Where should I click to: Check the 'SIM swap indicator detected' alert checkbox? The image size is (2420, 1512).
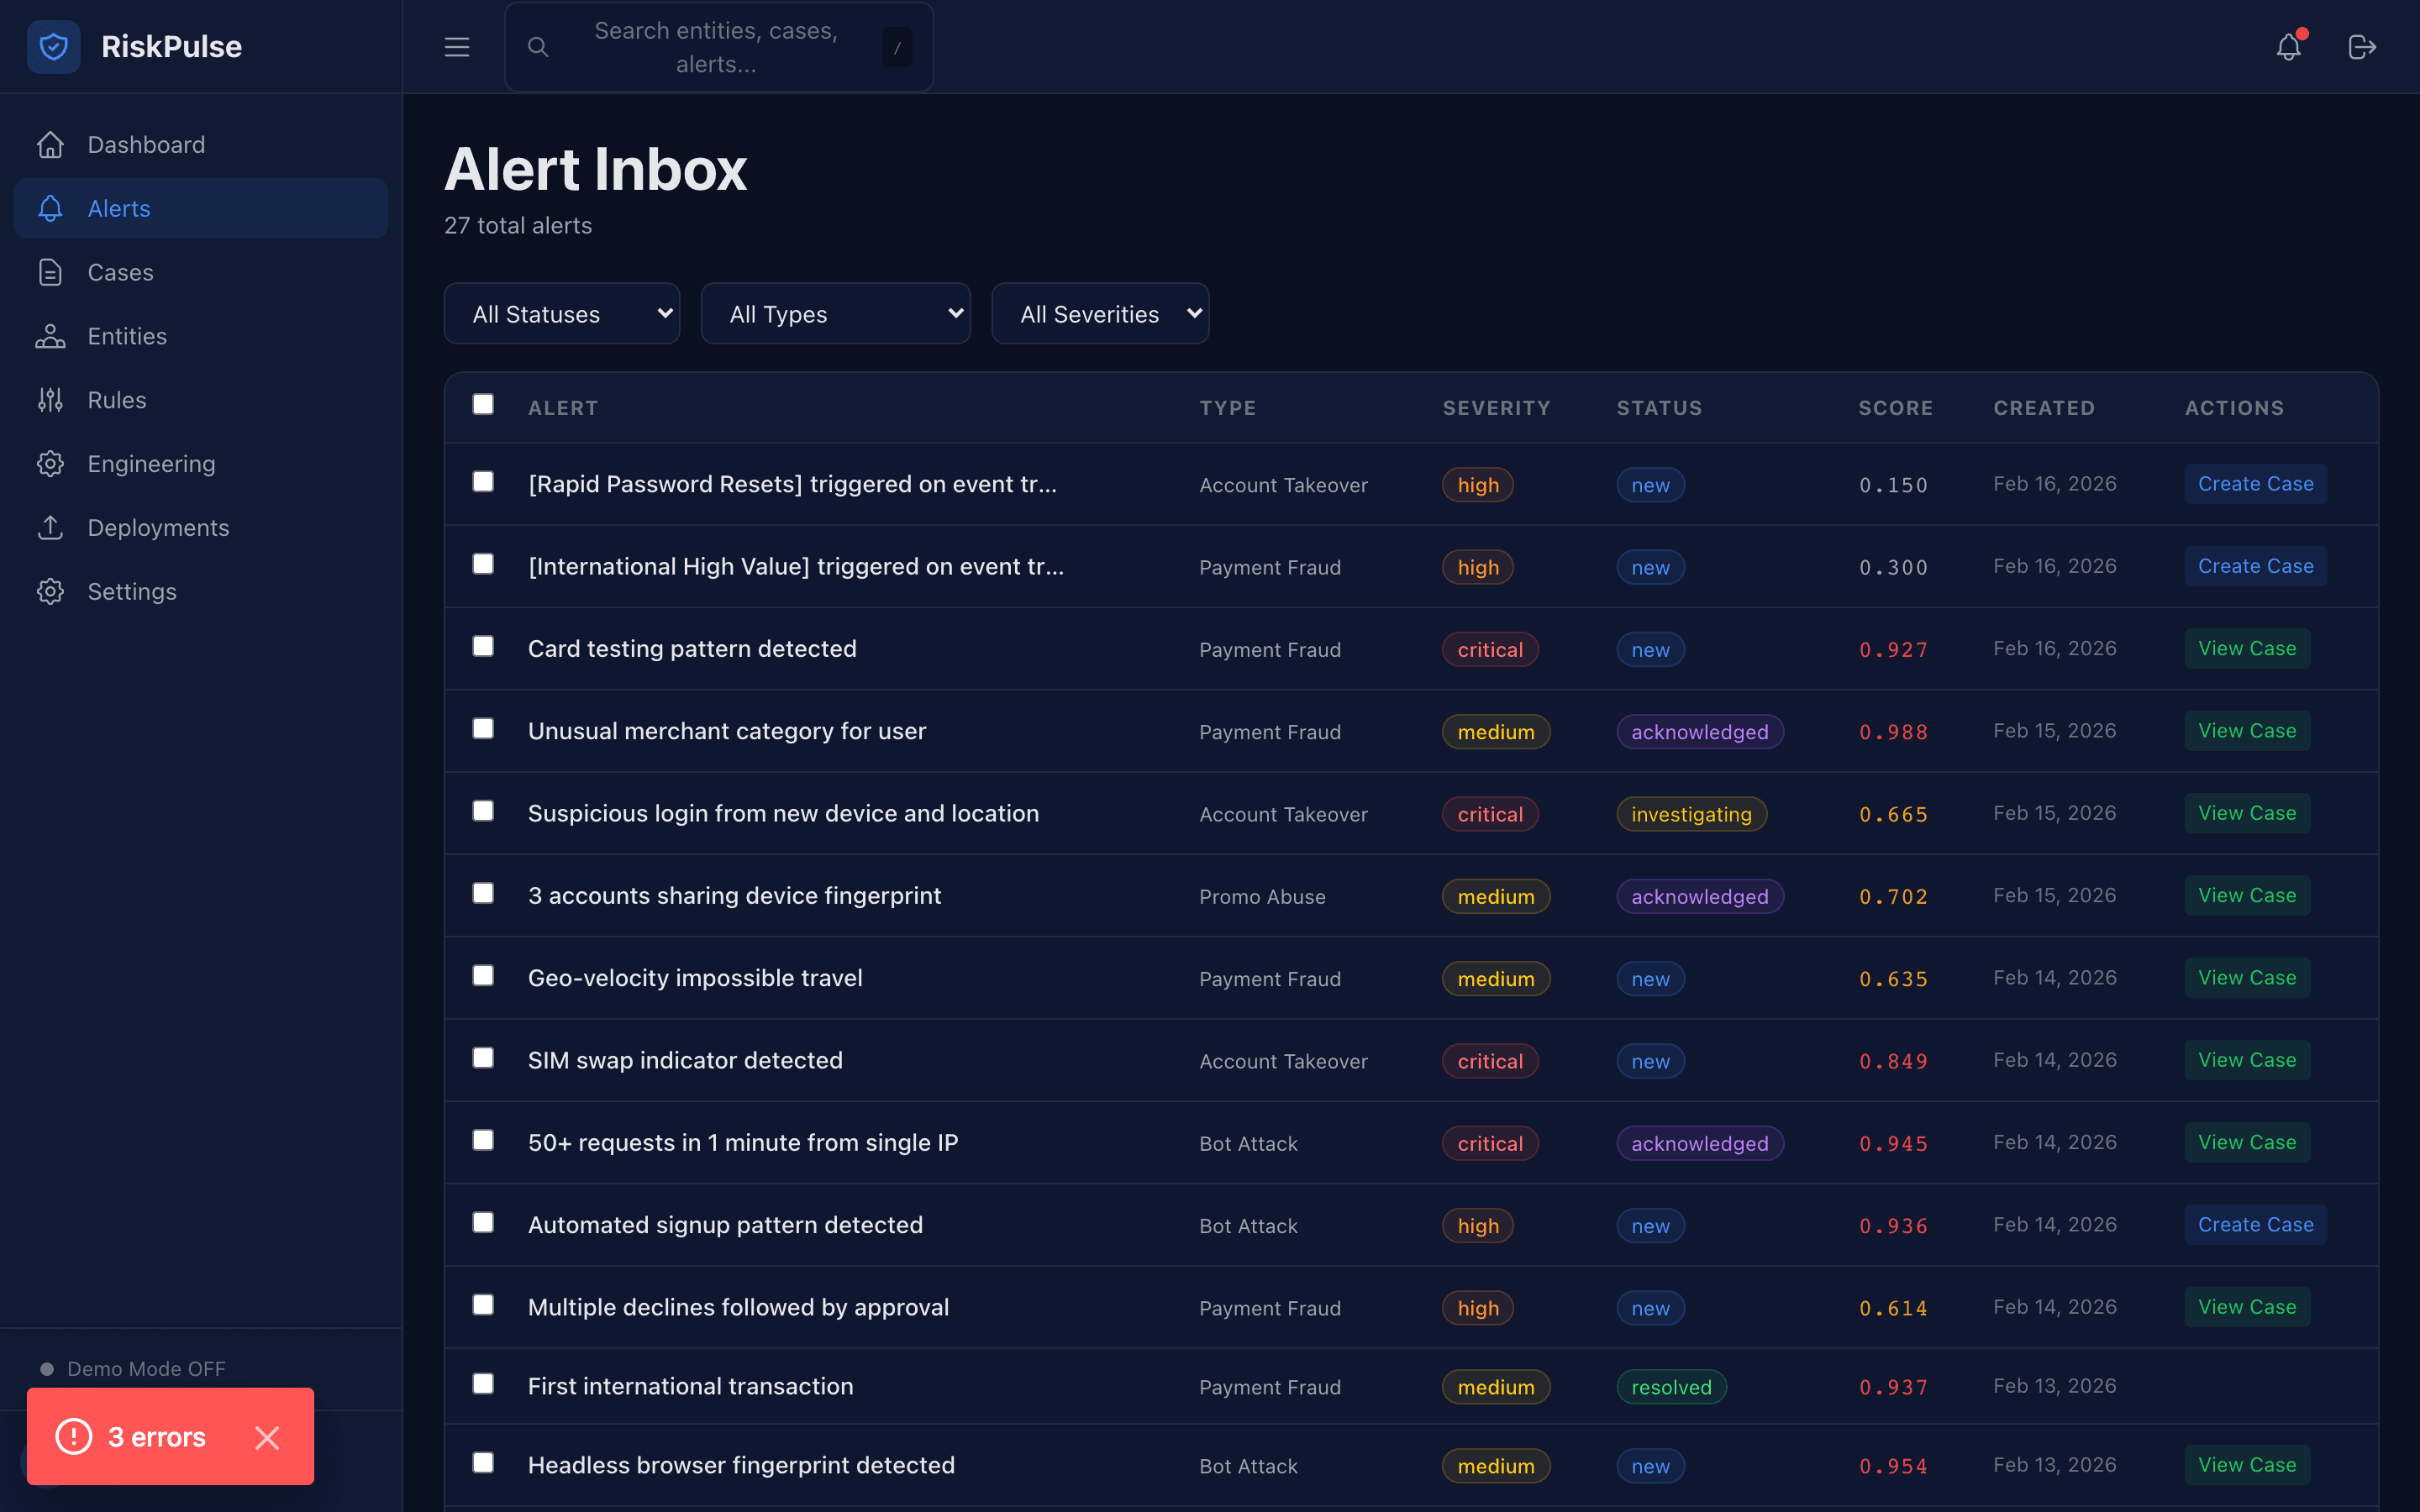pyautogui.click(x=483, y=1057)
